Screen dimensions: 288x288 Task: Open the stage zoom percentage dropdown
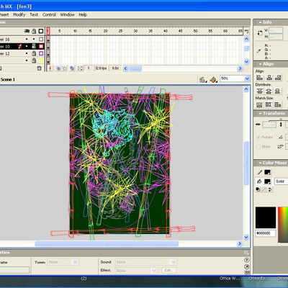point(247,78)
